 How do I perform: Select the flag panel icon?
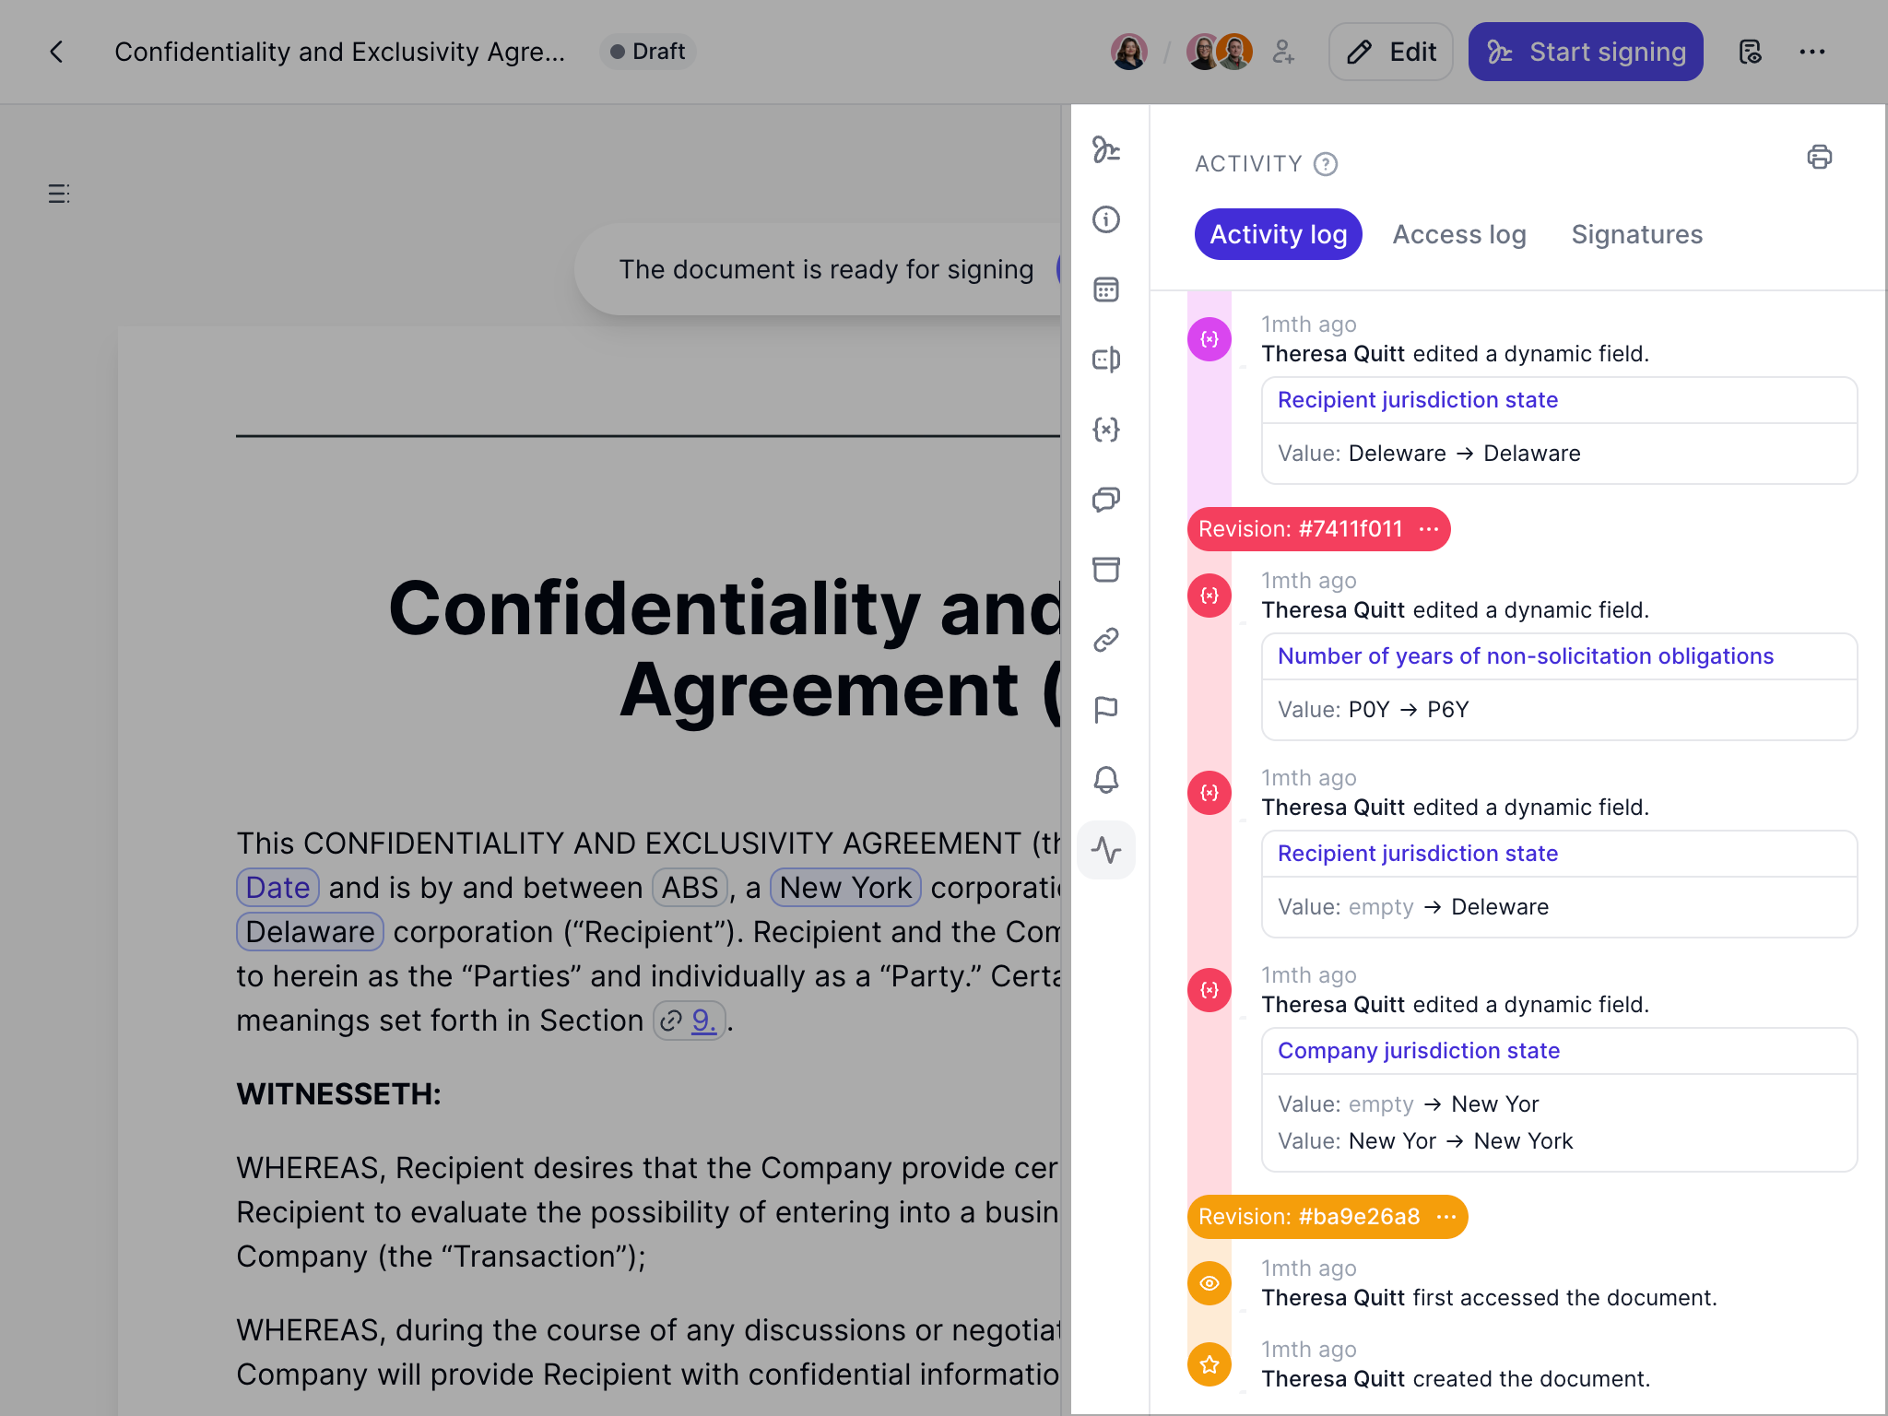pos(1106,708)
